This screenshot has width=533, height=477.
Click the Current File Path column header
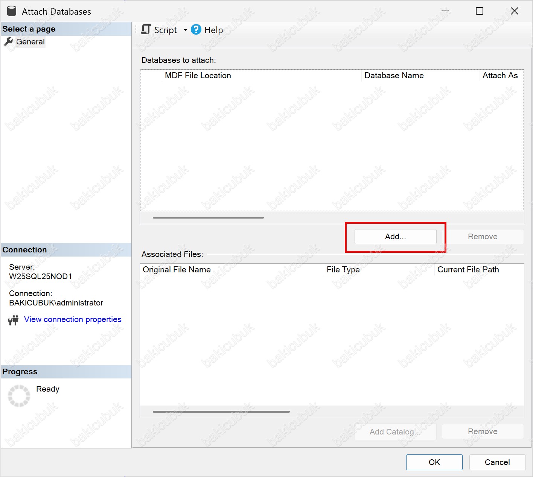coord(468,270)
